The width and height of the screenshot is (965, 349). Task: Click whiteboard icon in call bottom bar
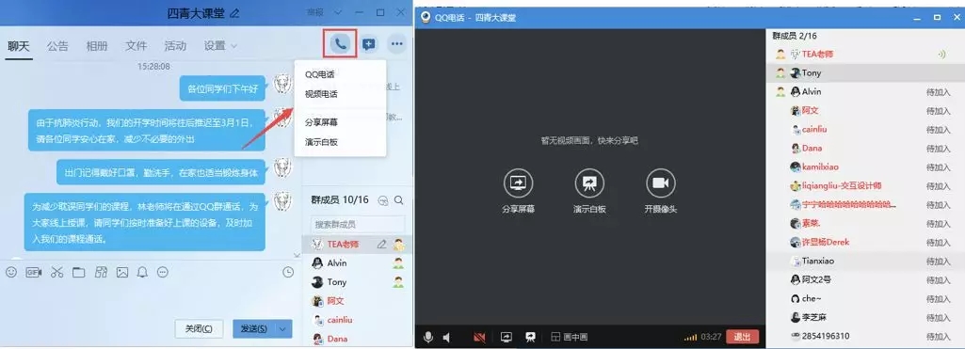coord(530,337)
